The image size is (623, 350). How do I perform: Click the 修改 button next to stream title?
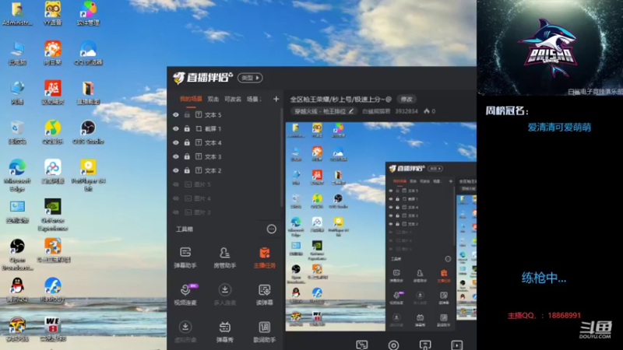[407, 100]
